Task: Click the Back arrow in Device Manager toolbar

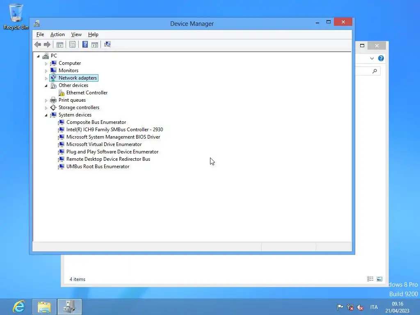Action: point(38,44)
